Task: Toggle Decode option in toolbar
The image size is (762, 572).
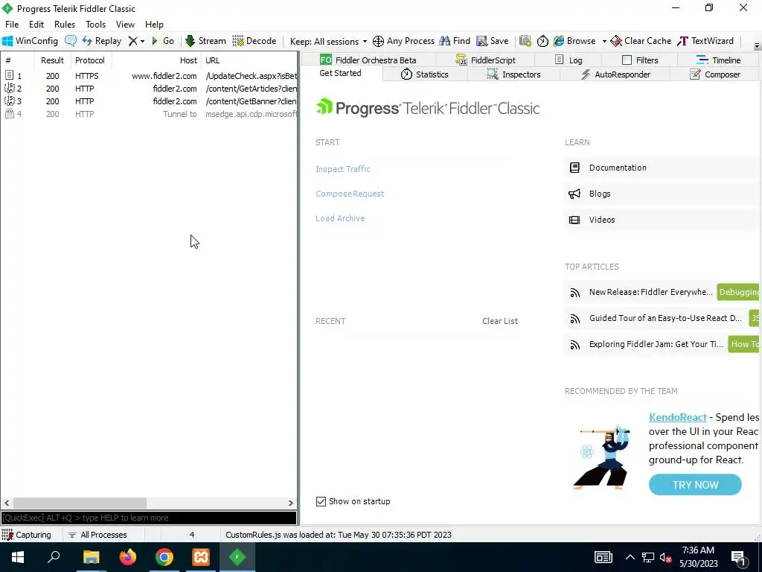Action: tap(254, 41)
